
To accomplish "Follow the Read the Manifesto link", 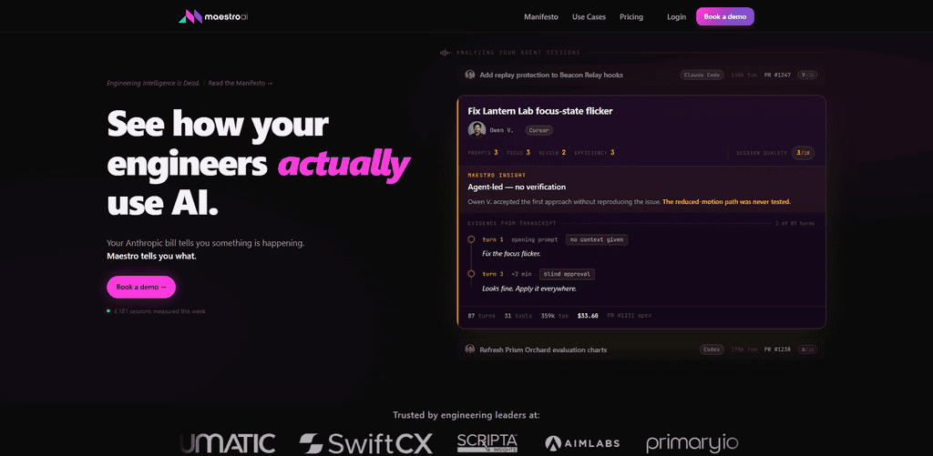I will [241, 83].
